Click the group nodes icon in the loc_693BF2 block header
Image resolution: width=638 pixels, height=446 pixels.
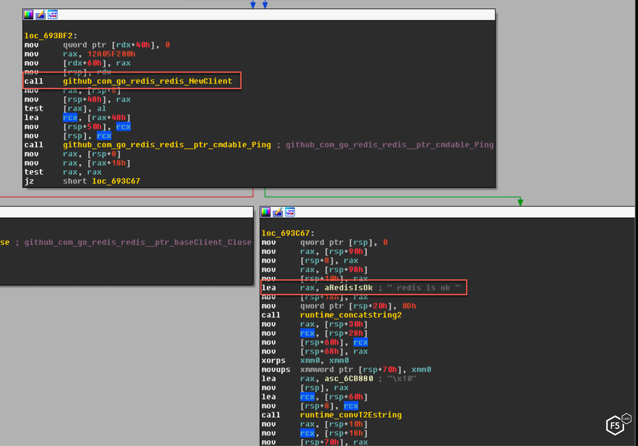53,15
